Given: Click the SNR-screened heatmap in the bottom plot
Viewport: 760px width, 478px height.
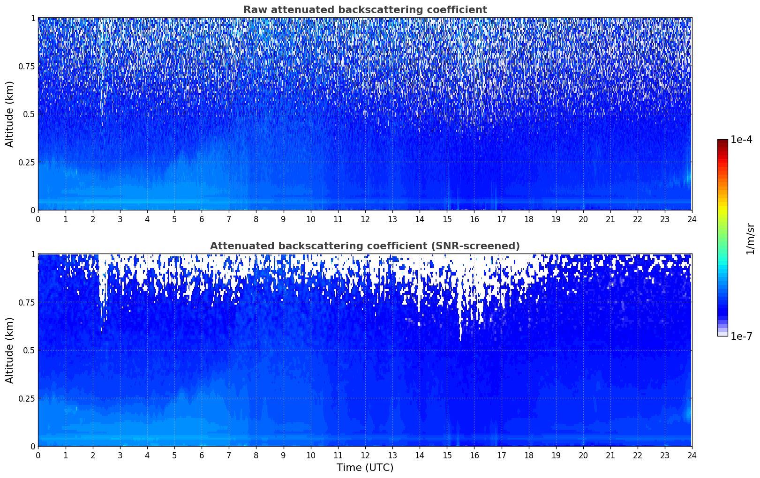Looking at the screenshot, I should (365, 350).
